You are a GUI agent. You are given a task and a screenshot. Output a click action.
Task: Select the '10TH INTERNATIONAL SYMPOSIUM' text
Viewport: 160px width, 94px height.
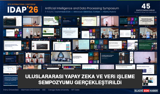click(21, 4)
